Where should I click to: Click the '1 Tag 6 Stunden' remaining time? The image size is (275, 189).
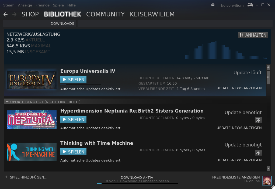tap(191, 89)
